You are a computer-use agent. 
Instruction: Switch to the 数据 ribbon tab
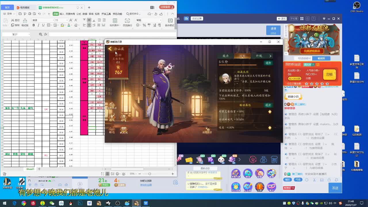tap(85, 14)
